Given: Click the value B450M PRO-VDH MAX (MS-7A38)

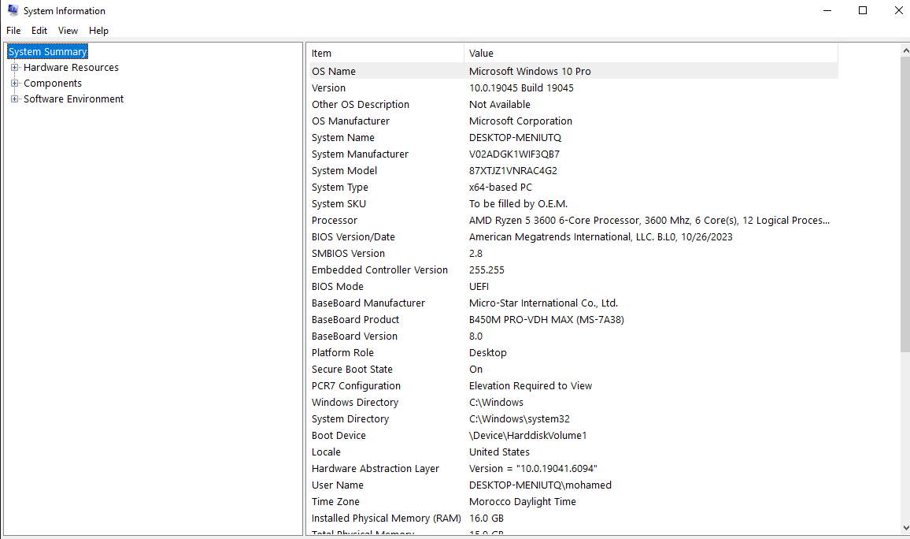Looking at the screenshot, I should [x=546, y=319].
